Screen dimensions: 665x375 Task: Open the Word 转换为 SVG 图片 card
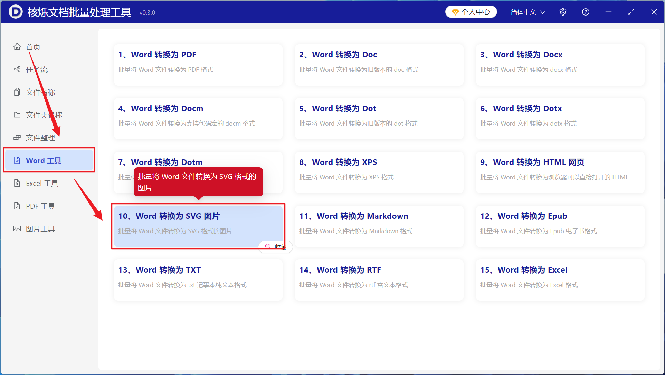pos(198,226)
